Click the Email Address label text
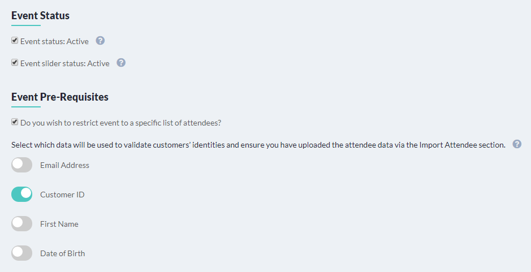The height and width of the screenshot is (272, 531). click(64, 165)
